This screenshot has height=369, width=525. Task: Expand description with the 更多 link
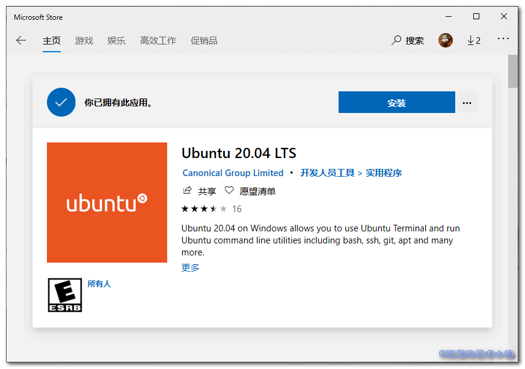point(190,267)
